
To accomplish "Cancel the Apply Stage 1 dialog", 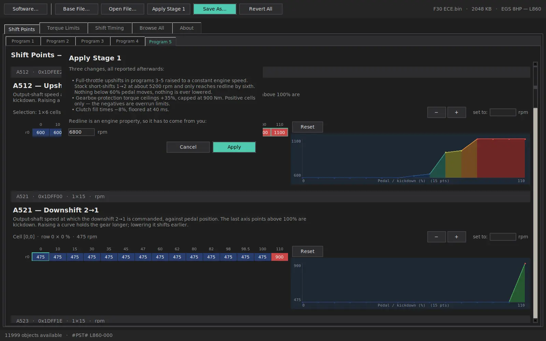I will click(188, 147).
